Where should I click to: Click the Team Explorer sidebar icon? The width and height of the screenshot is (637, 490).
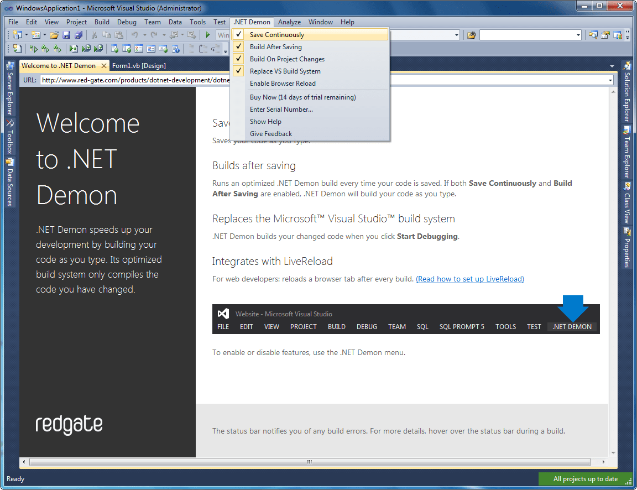coord(627,130)
